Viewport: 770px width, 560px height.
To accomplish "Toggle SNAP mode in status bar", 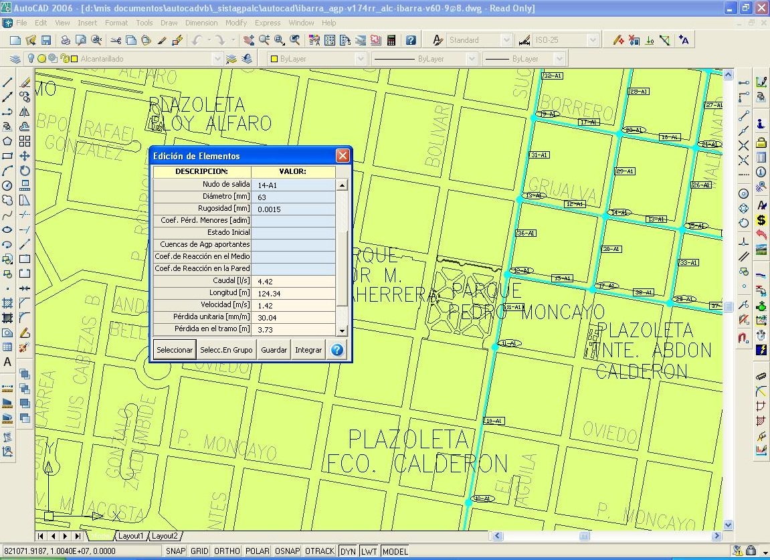I will pos(175,551).
